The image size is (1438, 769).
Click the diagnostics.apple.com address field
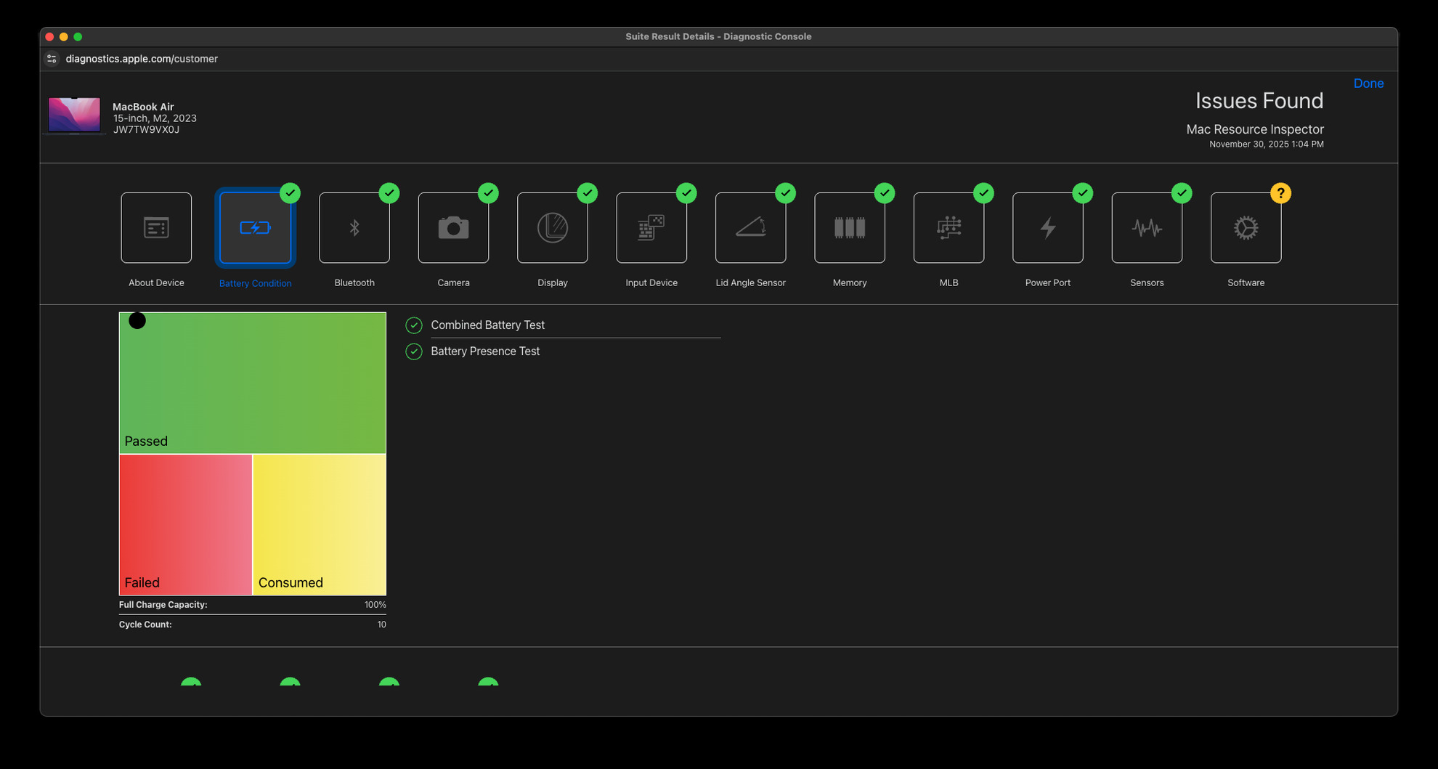pyautogui.click(x=142, y=59)
